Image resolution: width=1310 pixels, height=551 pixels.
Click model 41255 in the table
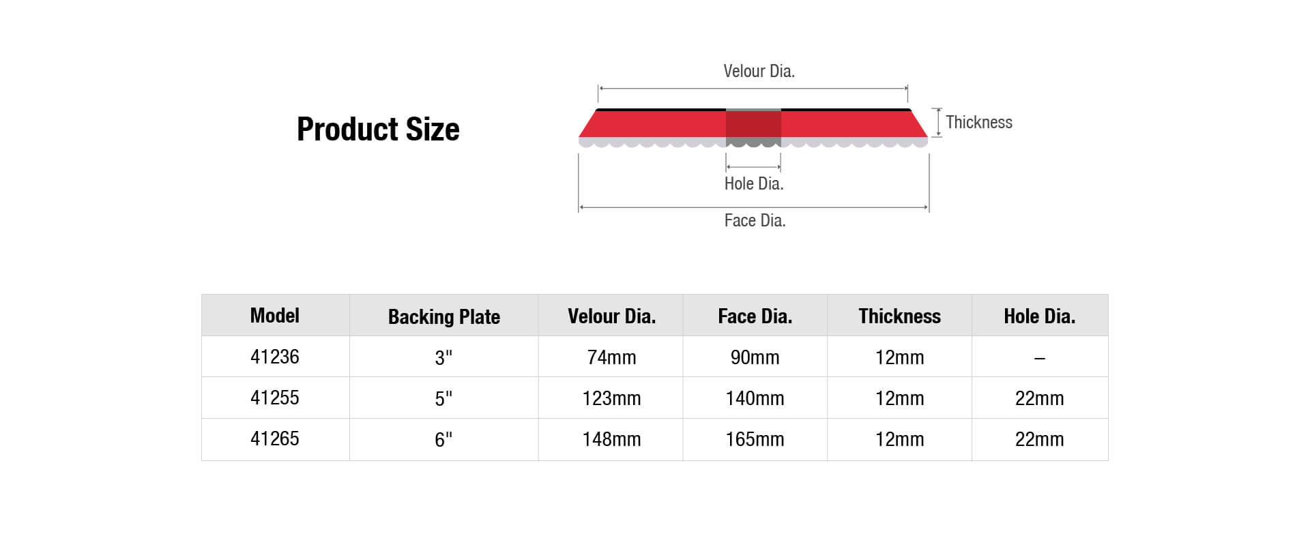pyautogui.click(x=275, y=398)
